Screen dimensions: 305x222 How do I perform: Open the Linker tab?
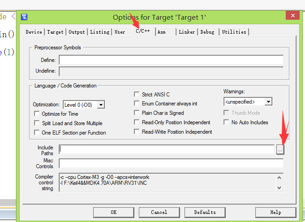click(187, 32)
